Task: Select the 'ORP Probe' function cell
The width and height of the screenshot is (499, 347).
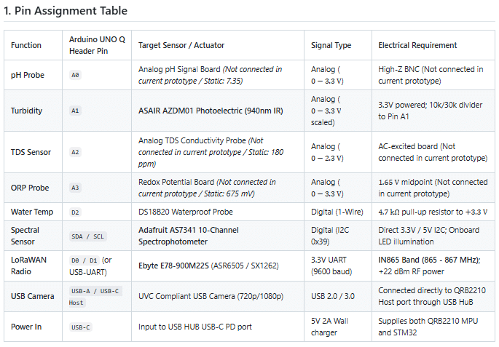Action: [x=33, y=188]
